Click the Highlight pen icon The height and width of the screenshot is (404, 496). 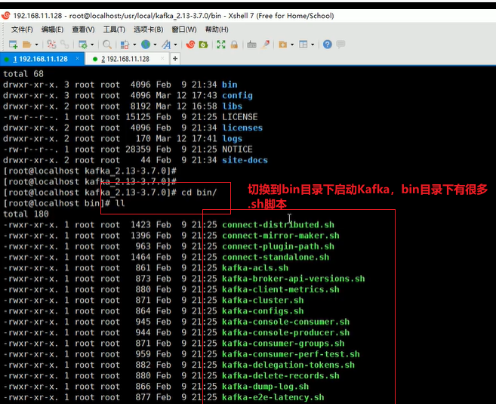tap(265, 45)
